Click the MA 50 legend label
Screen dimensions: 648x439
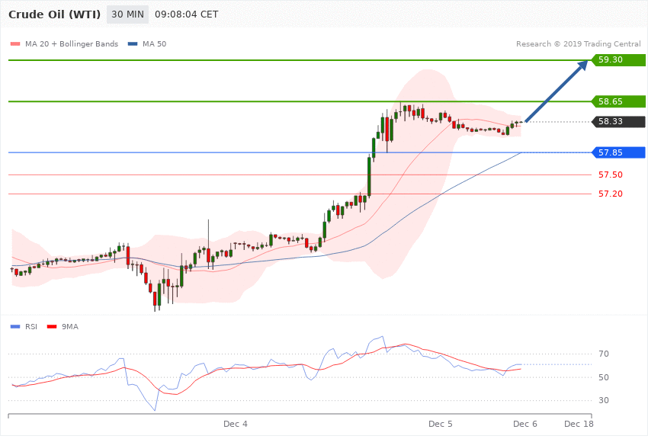(154, 43)
